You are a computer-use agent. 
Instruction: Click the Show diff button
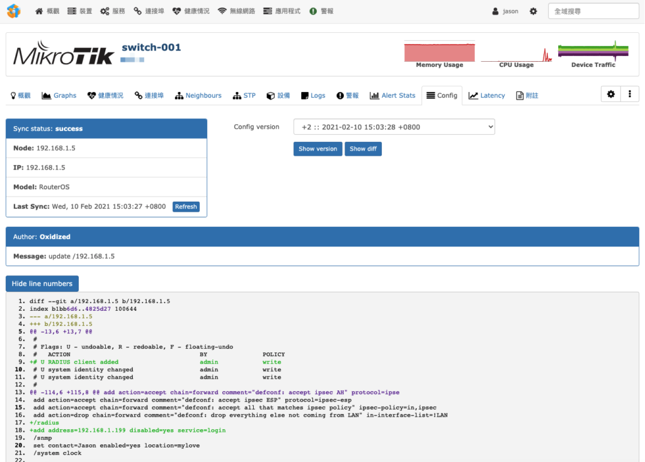(x=363, y=149)
